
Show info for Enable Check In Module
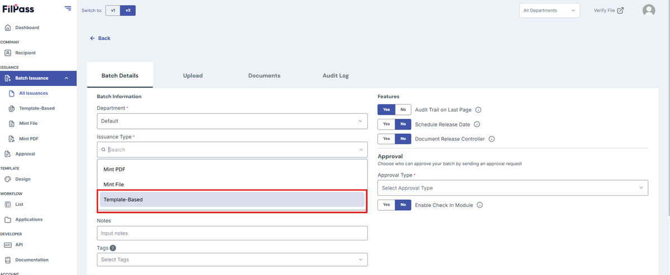click(480, 205)
